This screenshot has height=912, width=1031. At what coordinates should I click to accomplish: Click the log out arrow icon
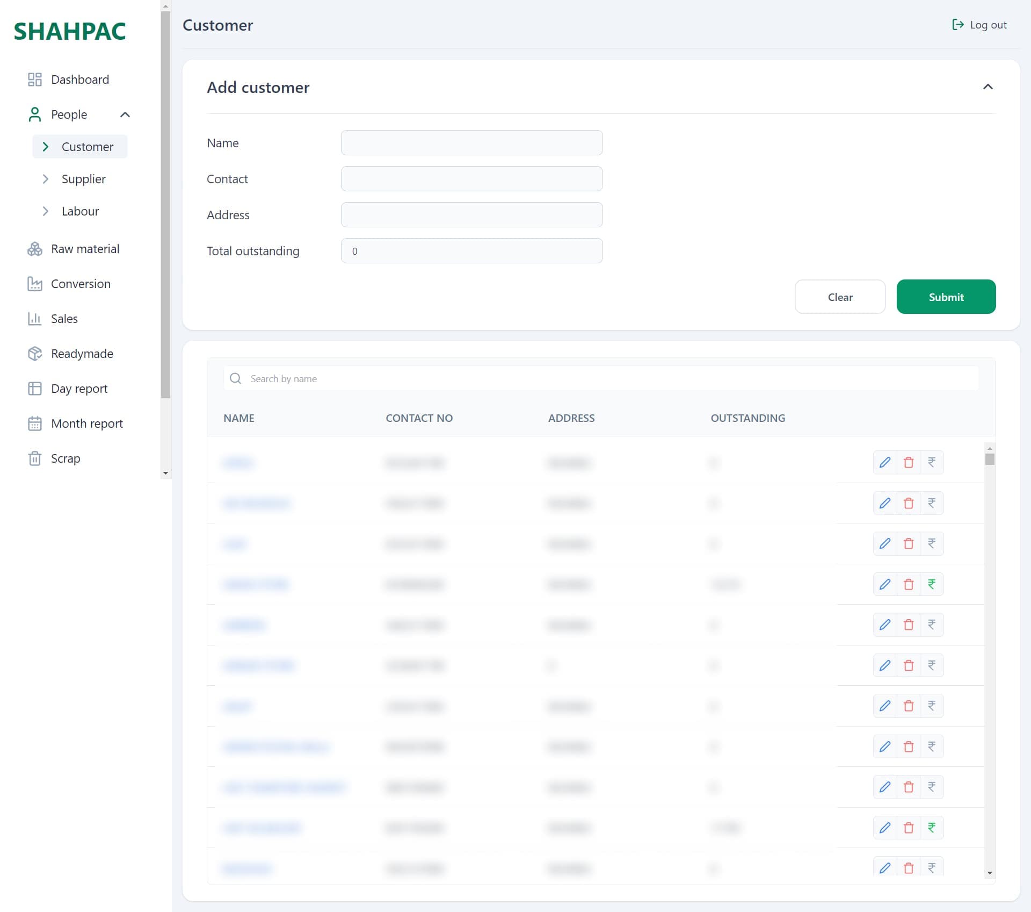pyautogui.click(x=958, y=25)
